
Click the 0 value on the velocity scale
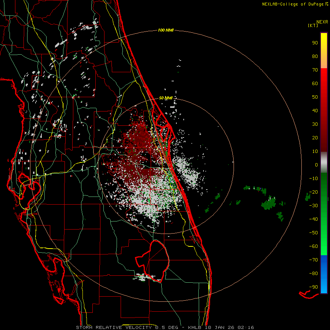tap(316, 165)
